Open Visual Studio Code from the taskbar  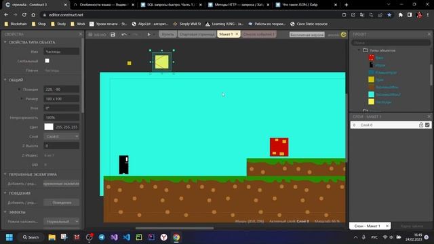[127, 237]
